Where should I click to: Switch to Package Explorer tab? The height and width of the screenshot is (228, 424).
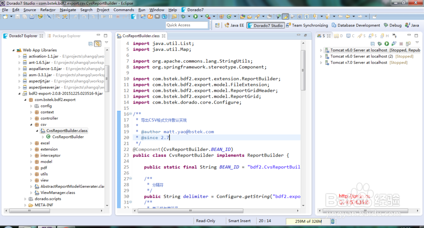[64, 36]
